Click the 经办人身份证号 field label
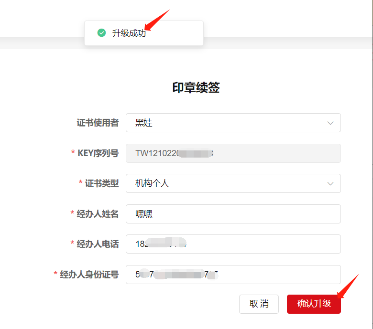 pos(89,275)
